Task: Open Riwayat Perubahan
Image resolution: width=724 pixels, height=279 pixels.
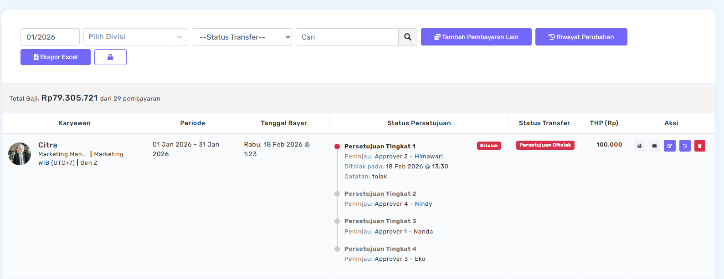Action: (581, 37)
